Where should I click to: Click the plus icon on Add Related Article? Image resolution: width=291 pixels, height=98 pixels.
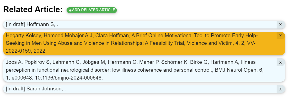70,10
